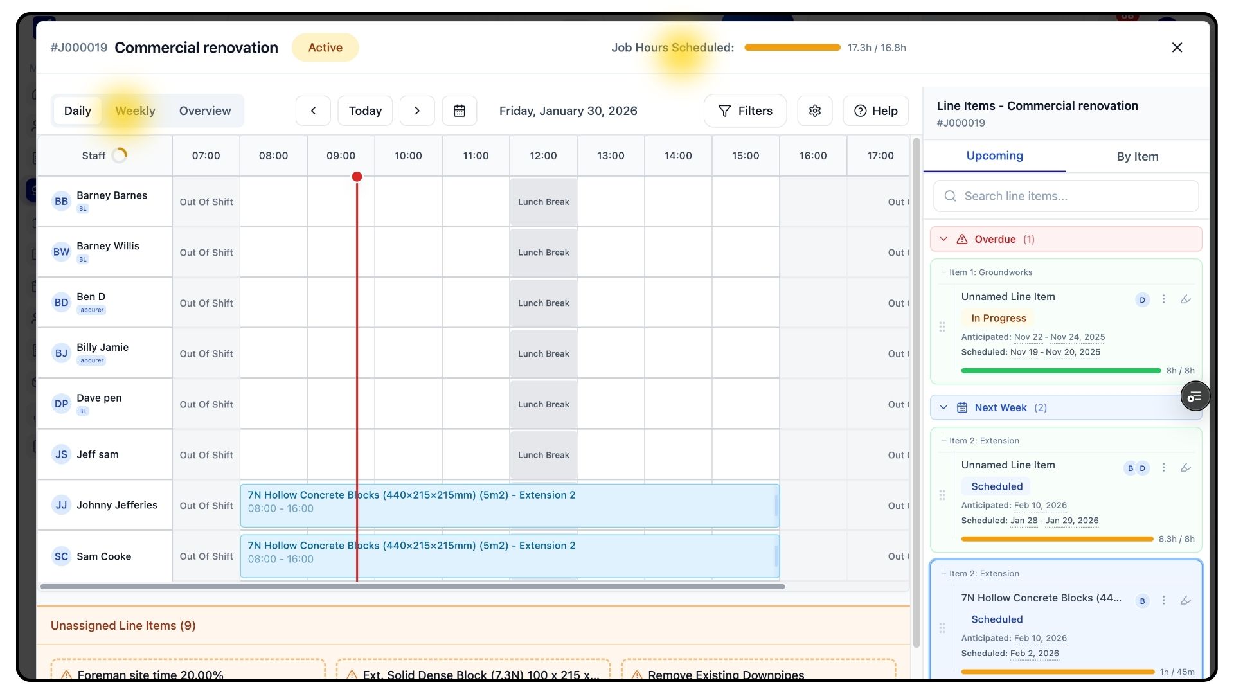Open three-dot menu on 7N Hollow Concrete Blocks
1234x694 pixels.
point(1163,600)
